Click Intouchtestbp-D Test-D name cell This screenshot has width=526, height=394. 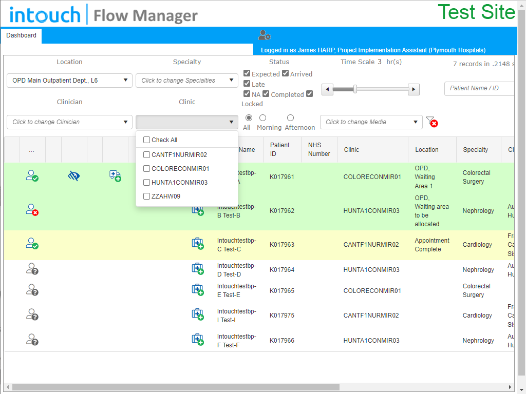(x=236, y=270)
